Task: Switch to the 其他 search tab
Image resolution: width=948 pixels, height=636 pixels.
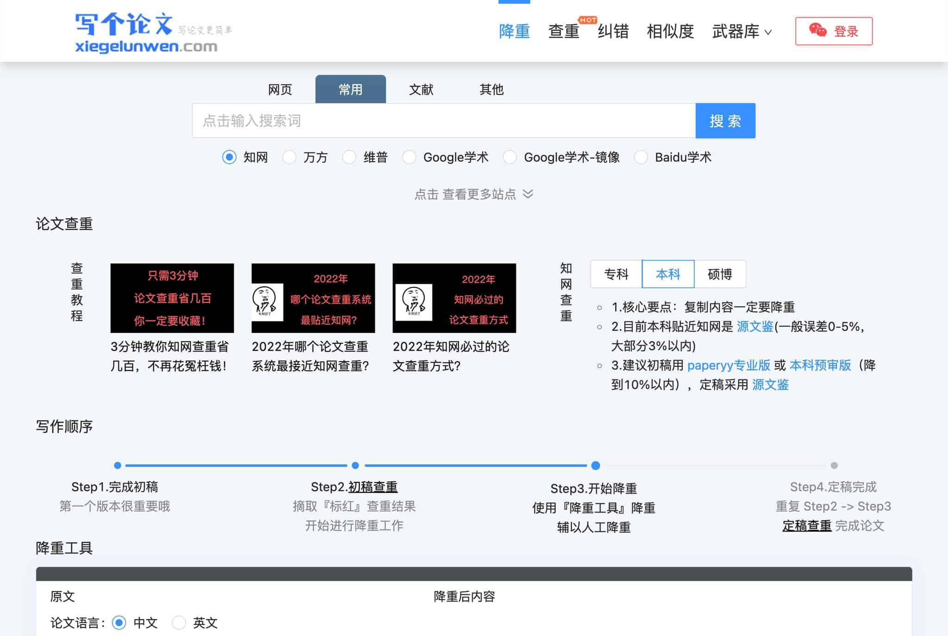Action: (492, 89)
